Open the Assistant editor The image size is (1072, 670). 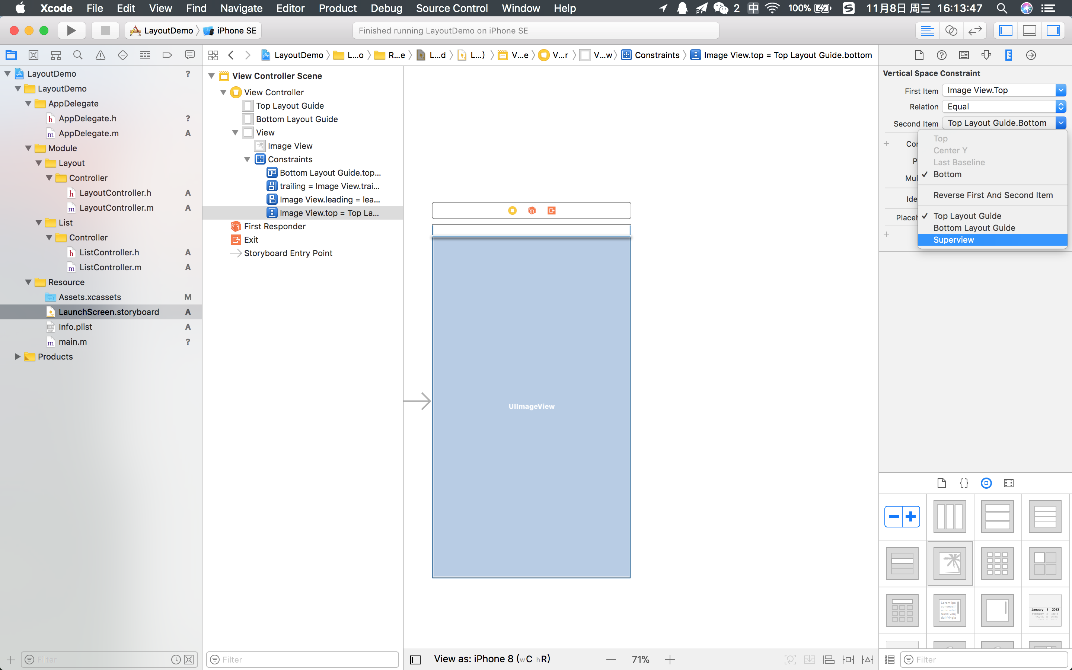951,31
